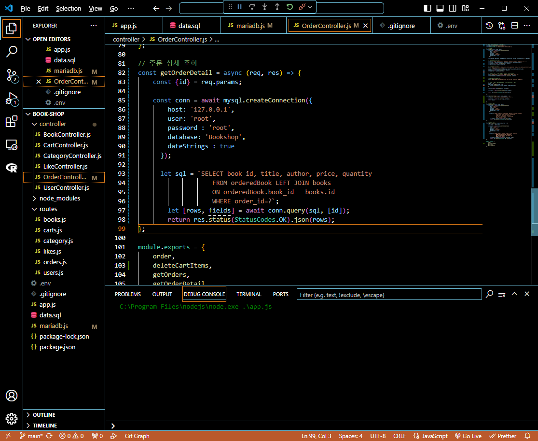Step out in debug toolbar
The height and width of the screenshot is (441, 538).
[x=277, y=7]
